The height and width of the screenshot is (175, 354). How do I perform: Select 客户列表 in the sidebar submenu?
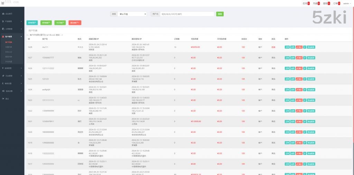[9, 42]
